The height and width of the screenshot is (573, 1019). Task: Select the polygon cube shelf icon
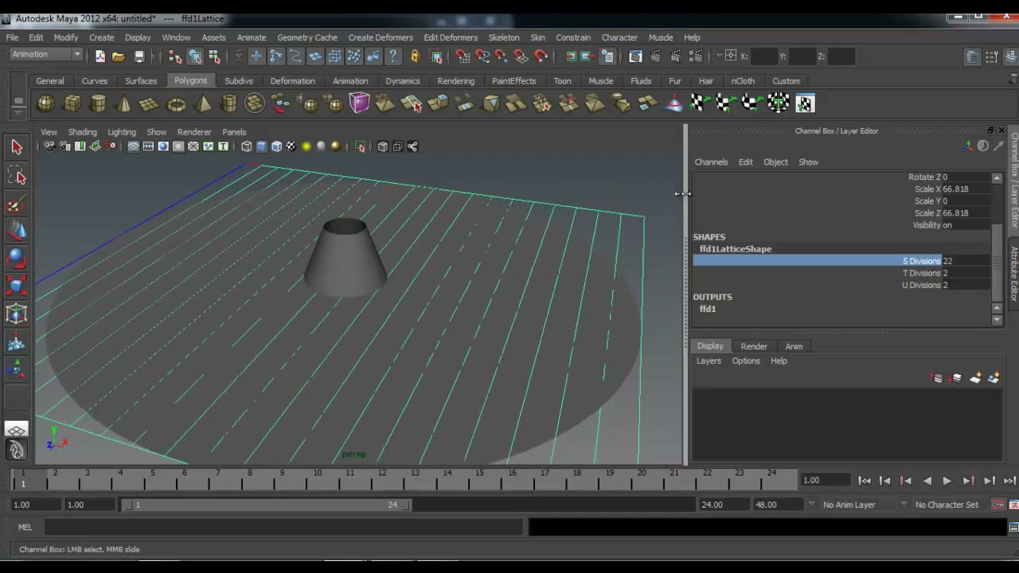72,103
